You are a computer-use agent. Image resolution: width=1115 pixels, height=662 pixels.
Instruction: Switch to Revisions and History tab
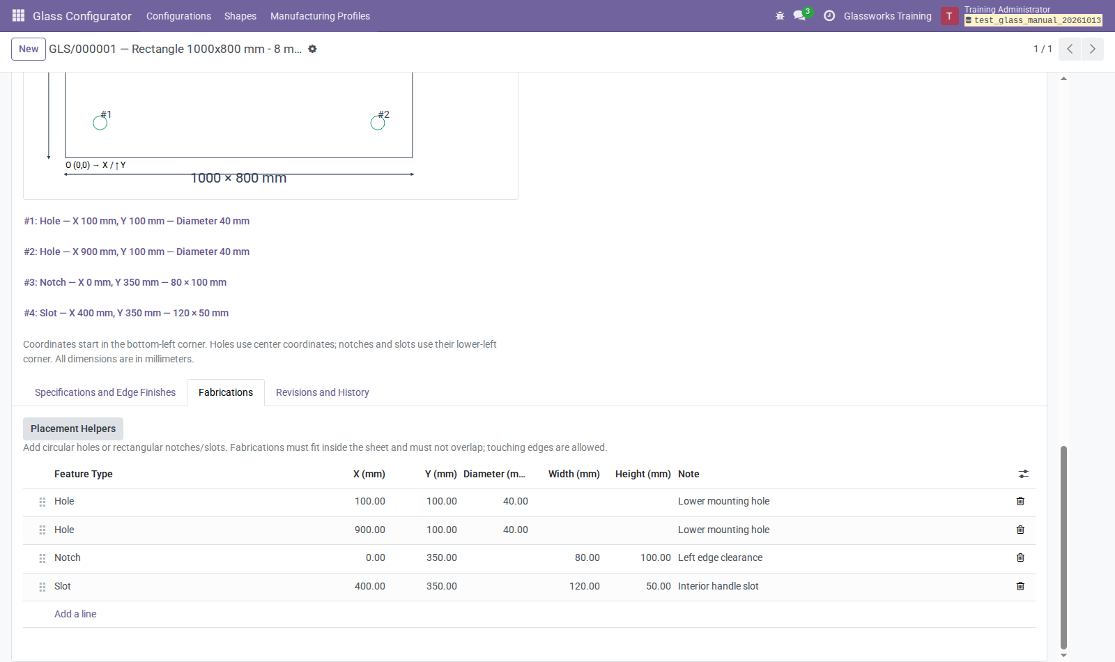click(x=323, y=392)
